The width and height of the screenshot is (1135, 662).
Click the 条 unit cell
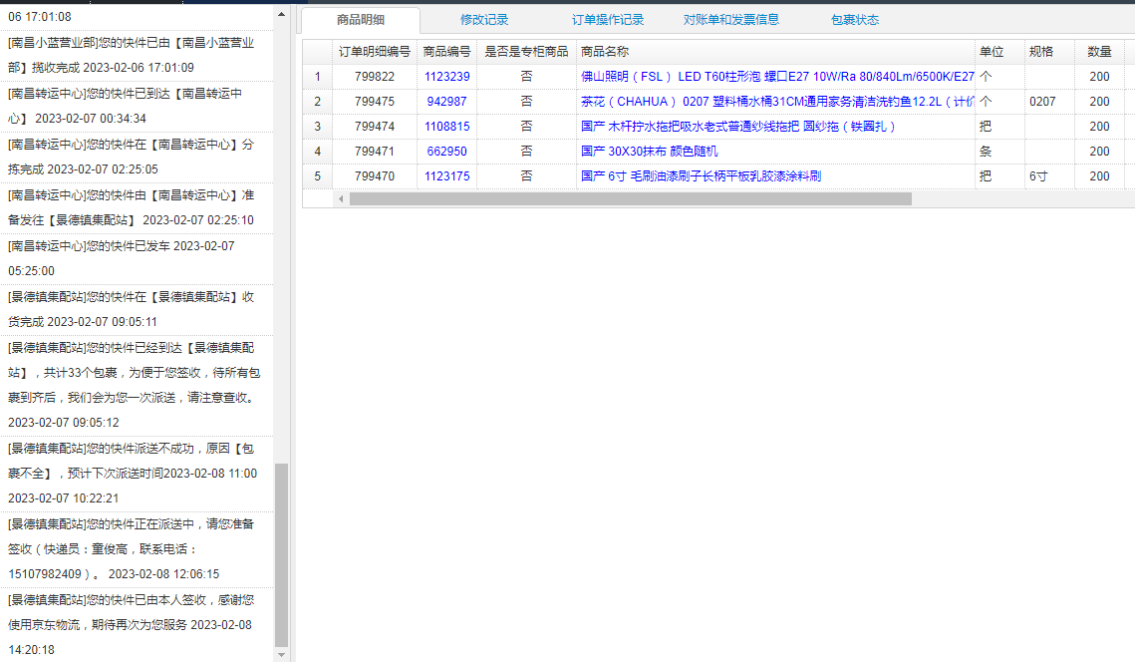point(998,152)
